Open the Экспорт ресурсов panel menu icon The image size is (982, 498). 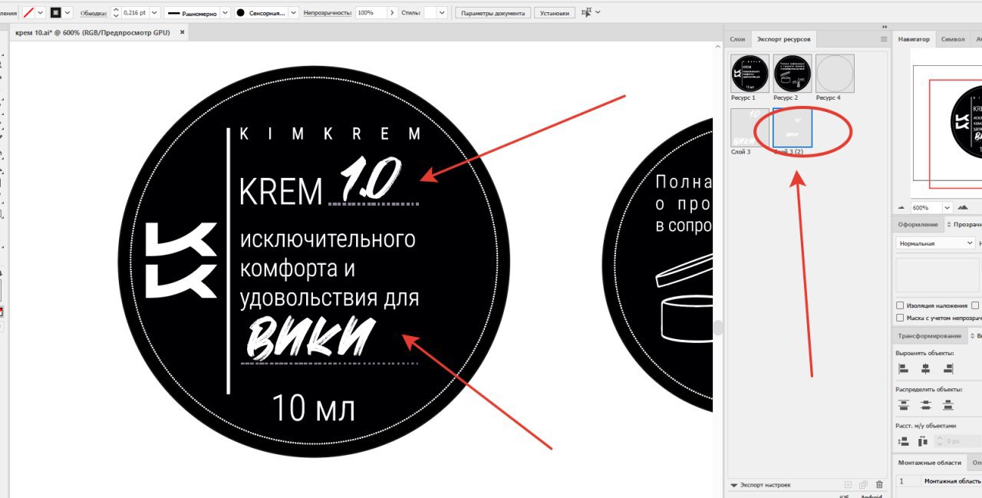[x=884, y=38]
